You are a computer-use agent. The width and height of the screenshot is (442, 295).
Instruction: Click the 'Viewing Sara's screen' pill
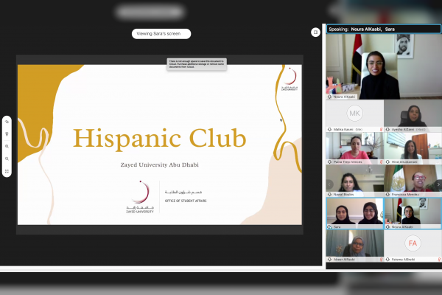tap(161, 34)
